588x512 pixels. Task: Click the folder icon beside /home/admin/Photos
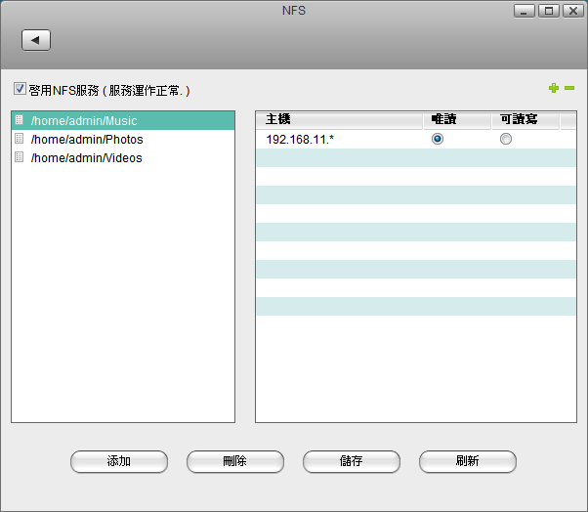(19, 139)
